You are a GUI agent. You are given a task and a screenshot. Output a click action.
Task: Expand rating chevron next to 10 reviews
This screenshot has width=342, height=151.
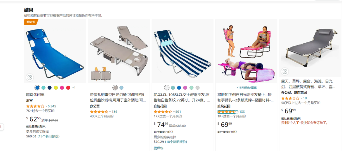tap(301, 98)
